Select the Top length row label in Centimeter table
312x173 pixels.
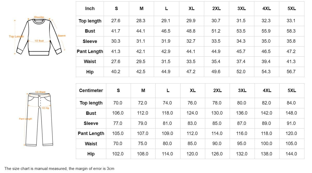pyautogui.click(x=91, y=103)
